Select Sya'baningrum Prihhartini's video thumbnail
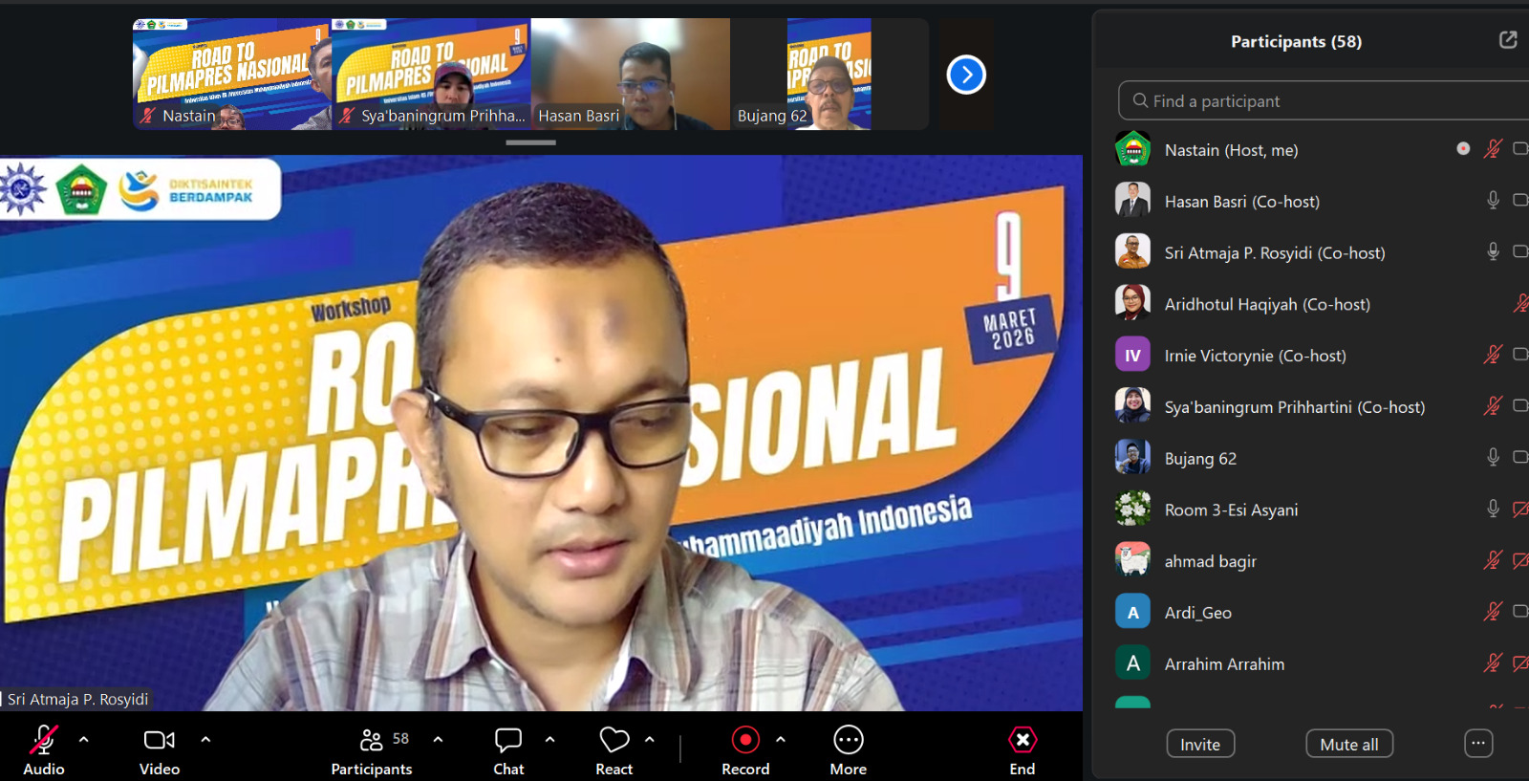 tap(431, 74)
